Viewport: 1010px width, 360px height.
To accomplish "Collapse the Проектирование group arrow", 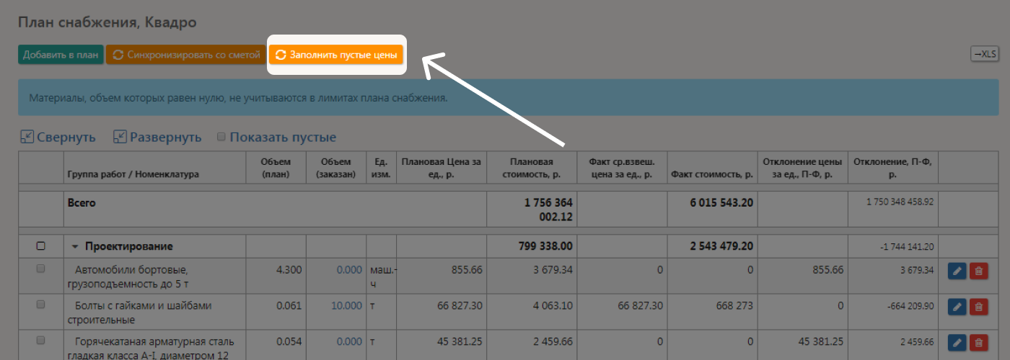I will coord(75,247).
